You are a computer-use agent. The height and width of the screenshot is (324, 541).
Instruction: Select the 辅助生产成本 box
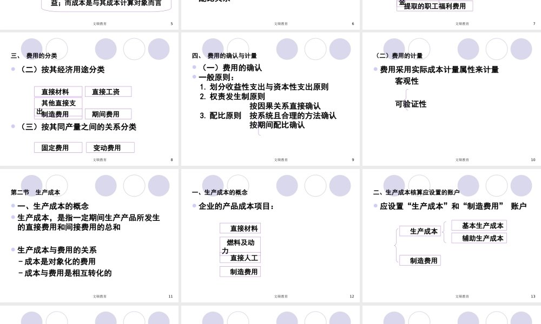479,238
